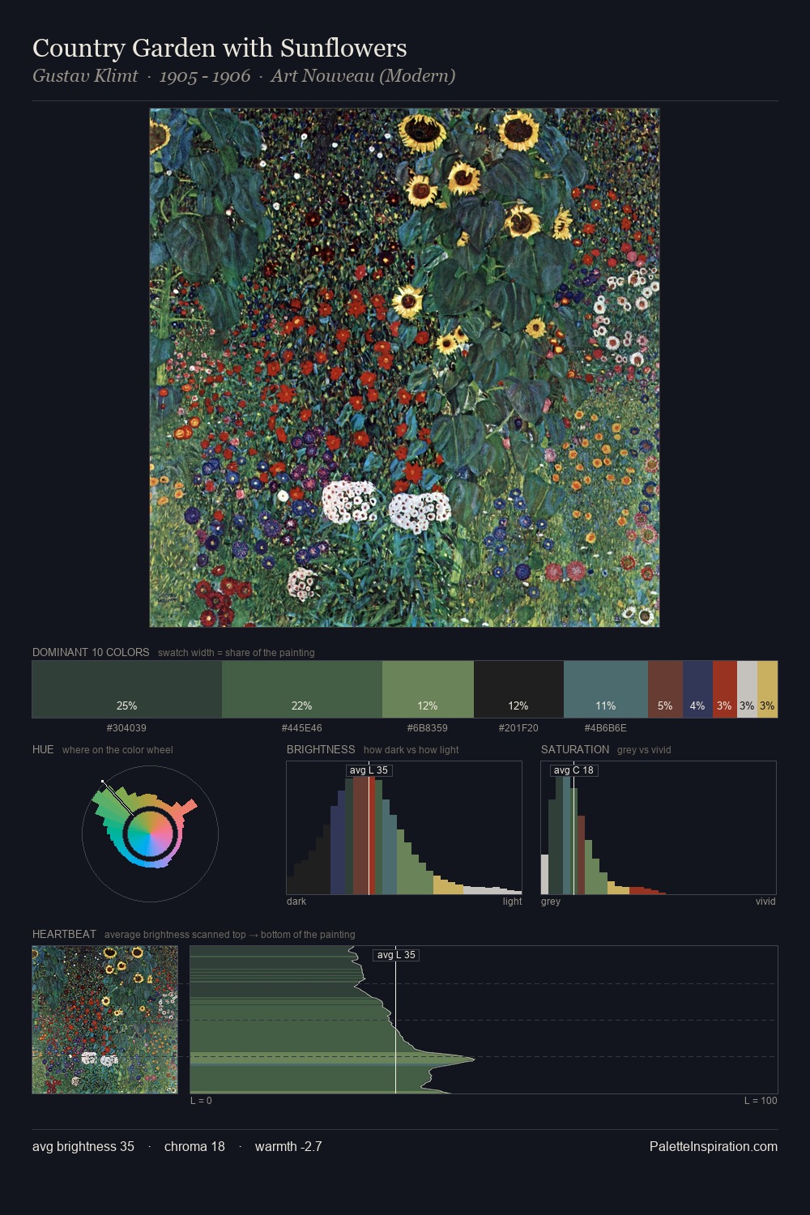The image size is (810, 1215).
Task: Click the small heartbeat painting thumbnail
Action: tap(105, 1020)
